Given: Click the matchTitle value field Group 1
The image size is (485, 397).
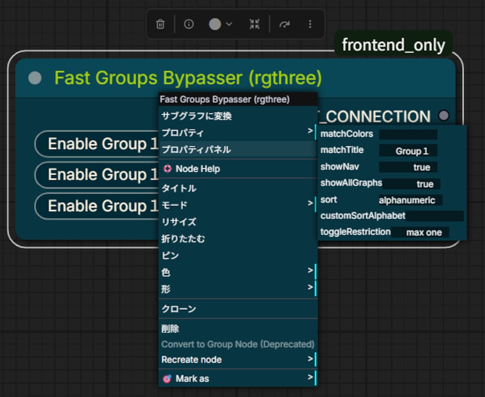Looking at the screenshot, I should click(408, 150).
